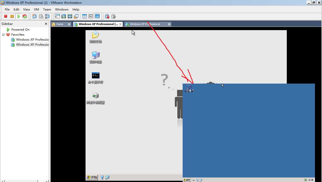The height and width of the screenshot is (182, 322).
Task: Open the Windows menu
Action: pos(62,9)
